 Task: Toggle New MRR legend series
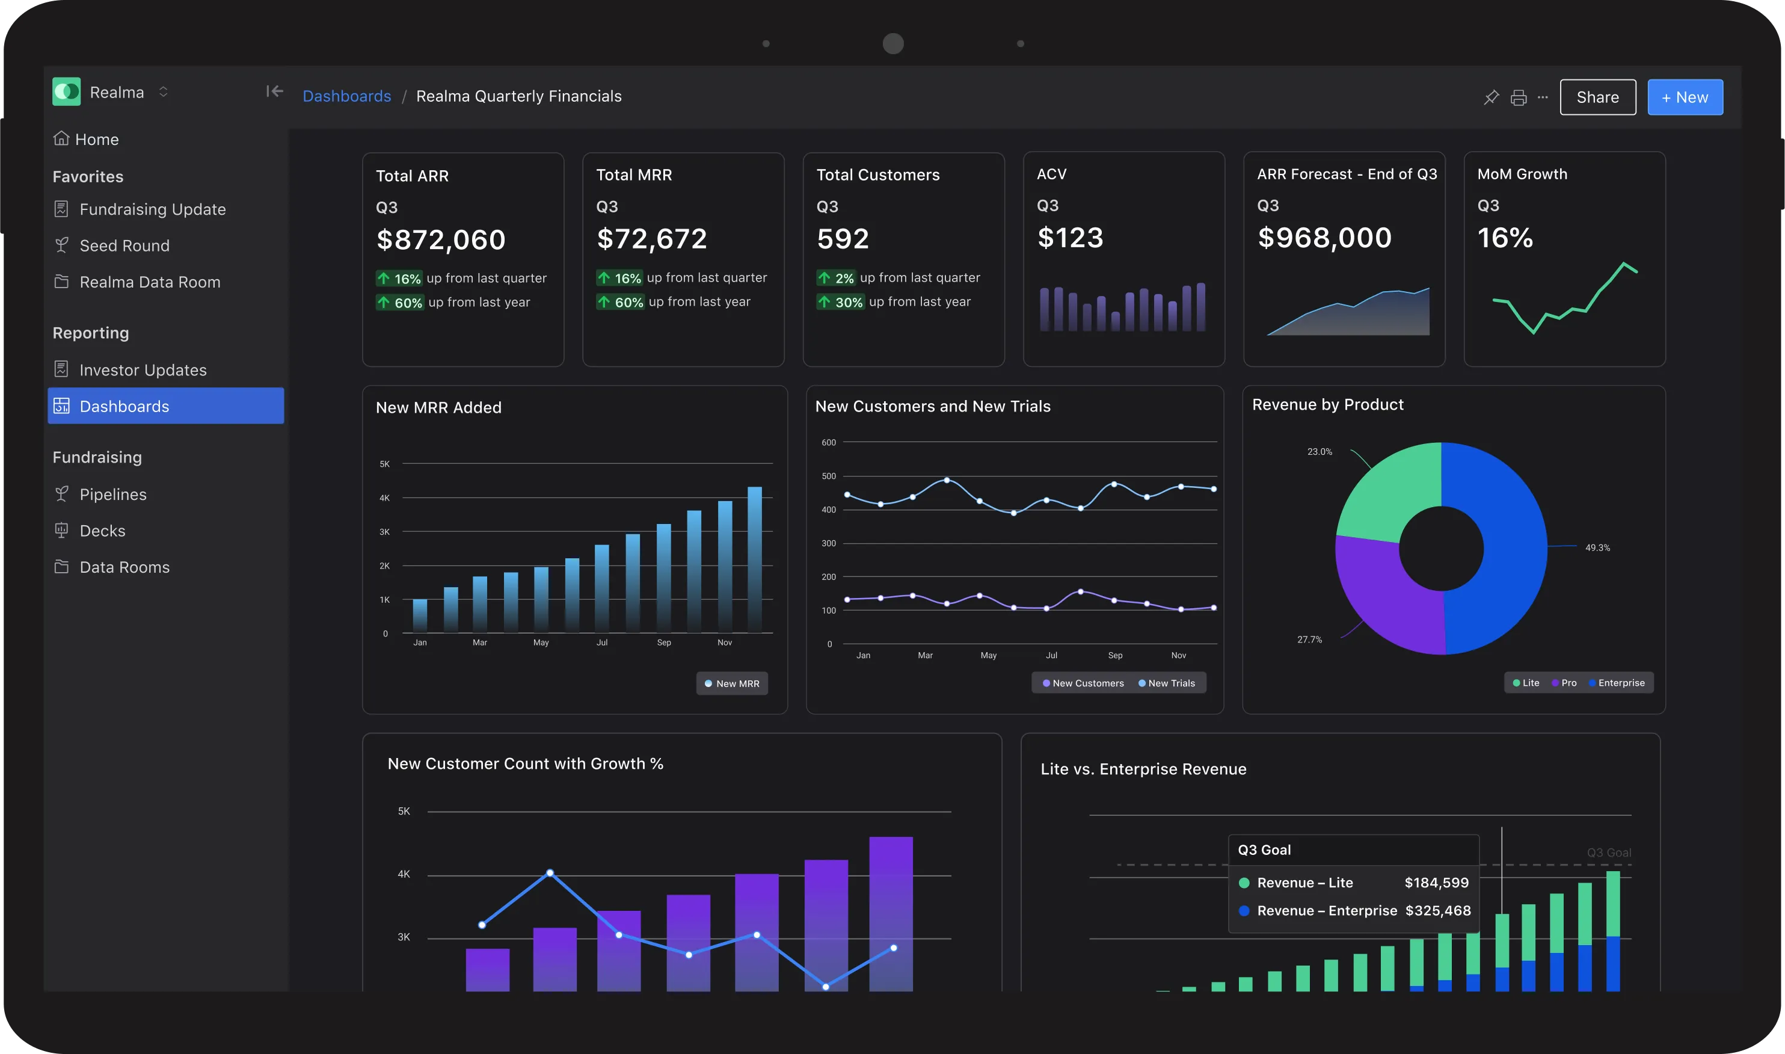pos(732,683)
